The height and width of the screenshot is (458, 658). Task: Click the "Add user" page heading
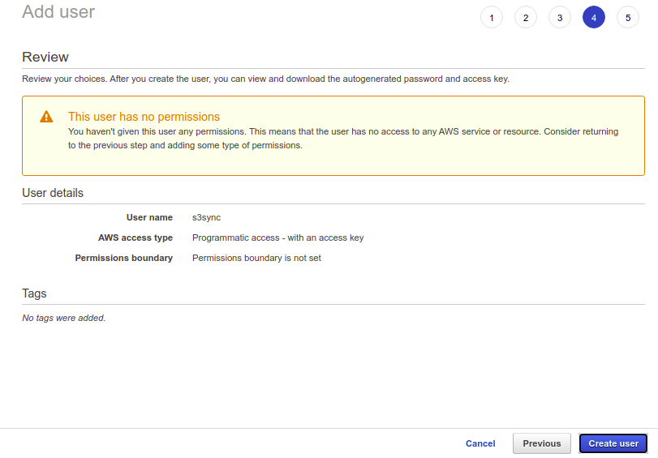point(58,12)
